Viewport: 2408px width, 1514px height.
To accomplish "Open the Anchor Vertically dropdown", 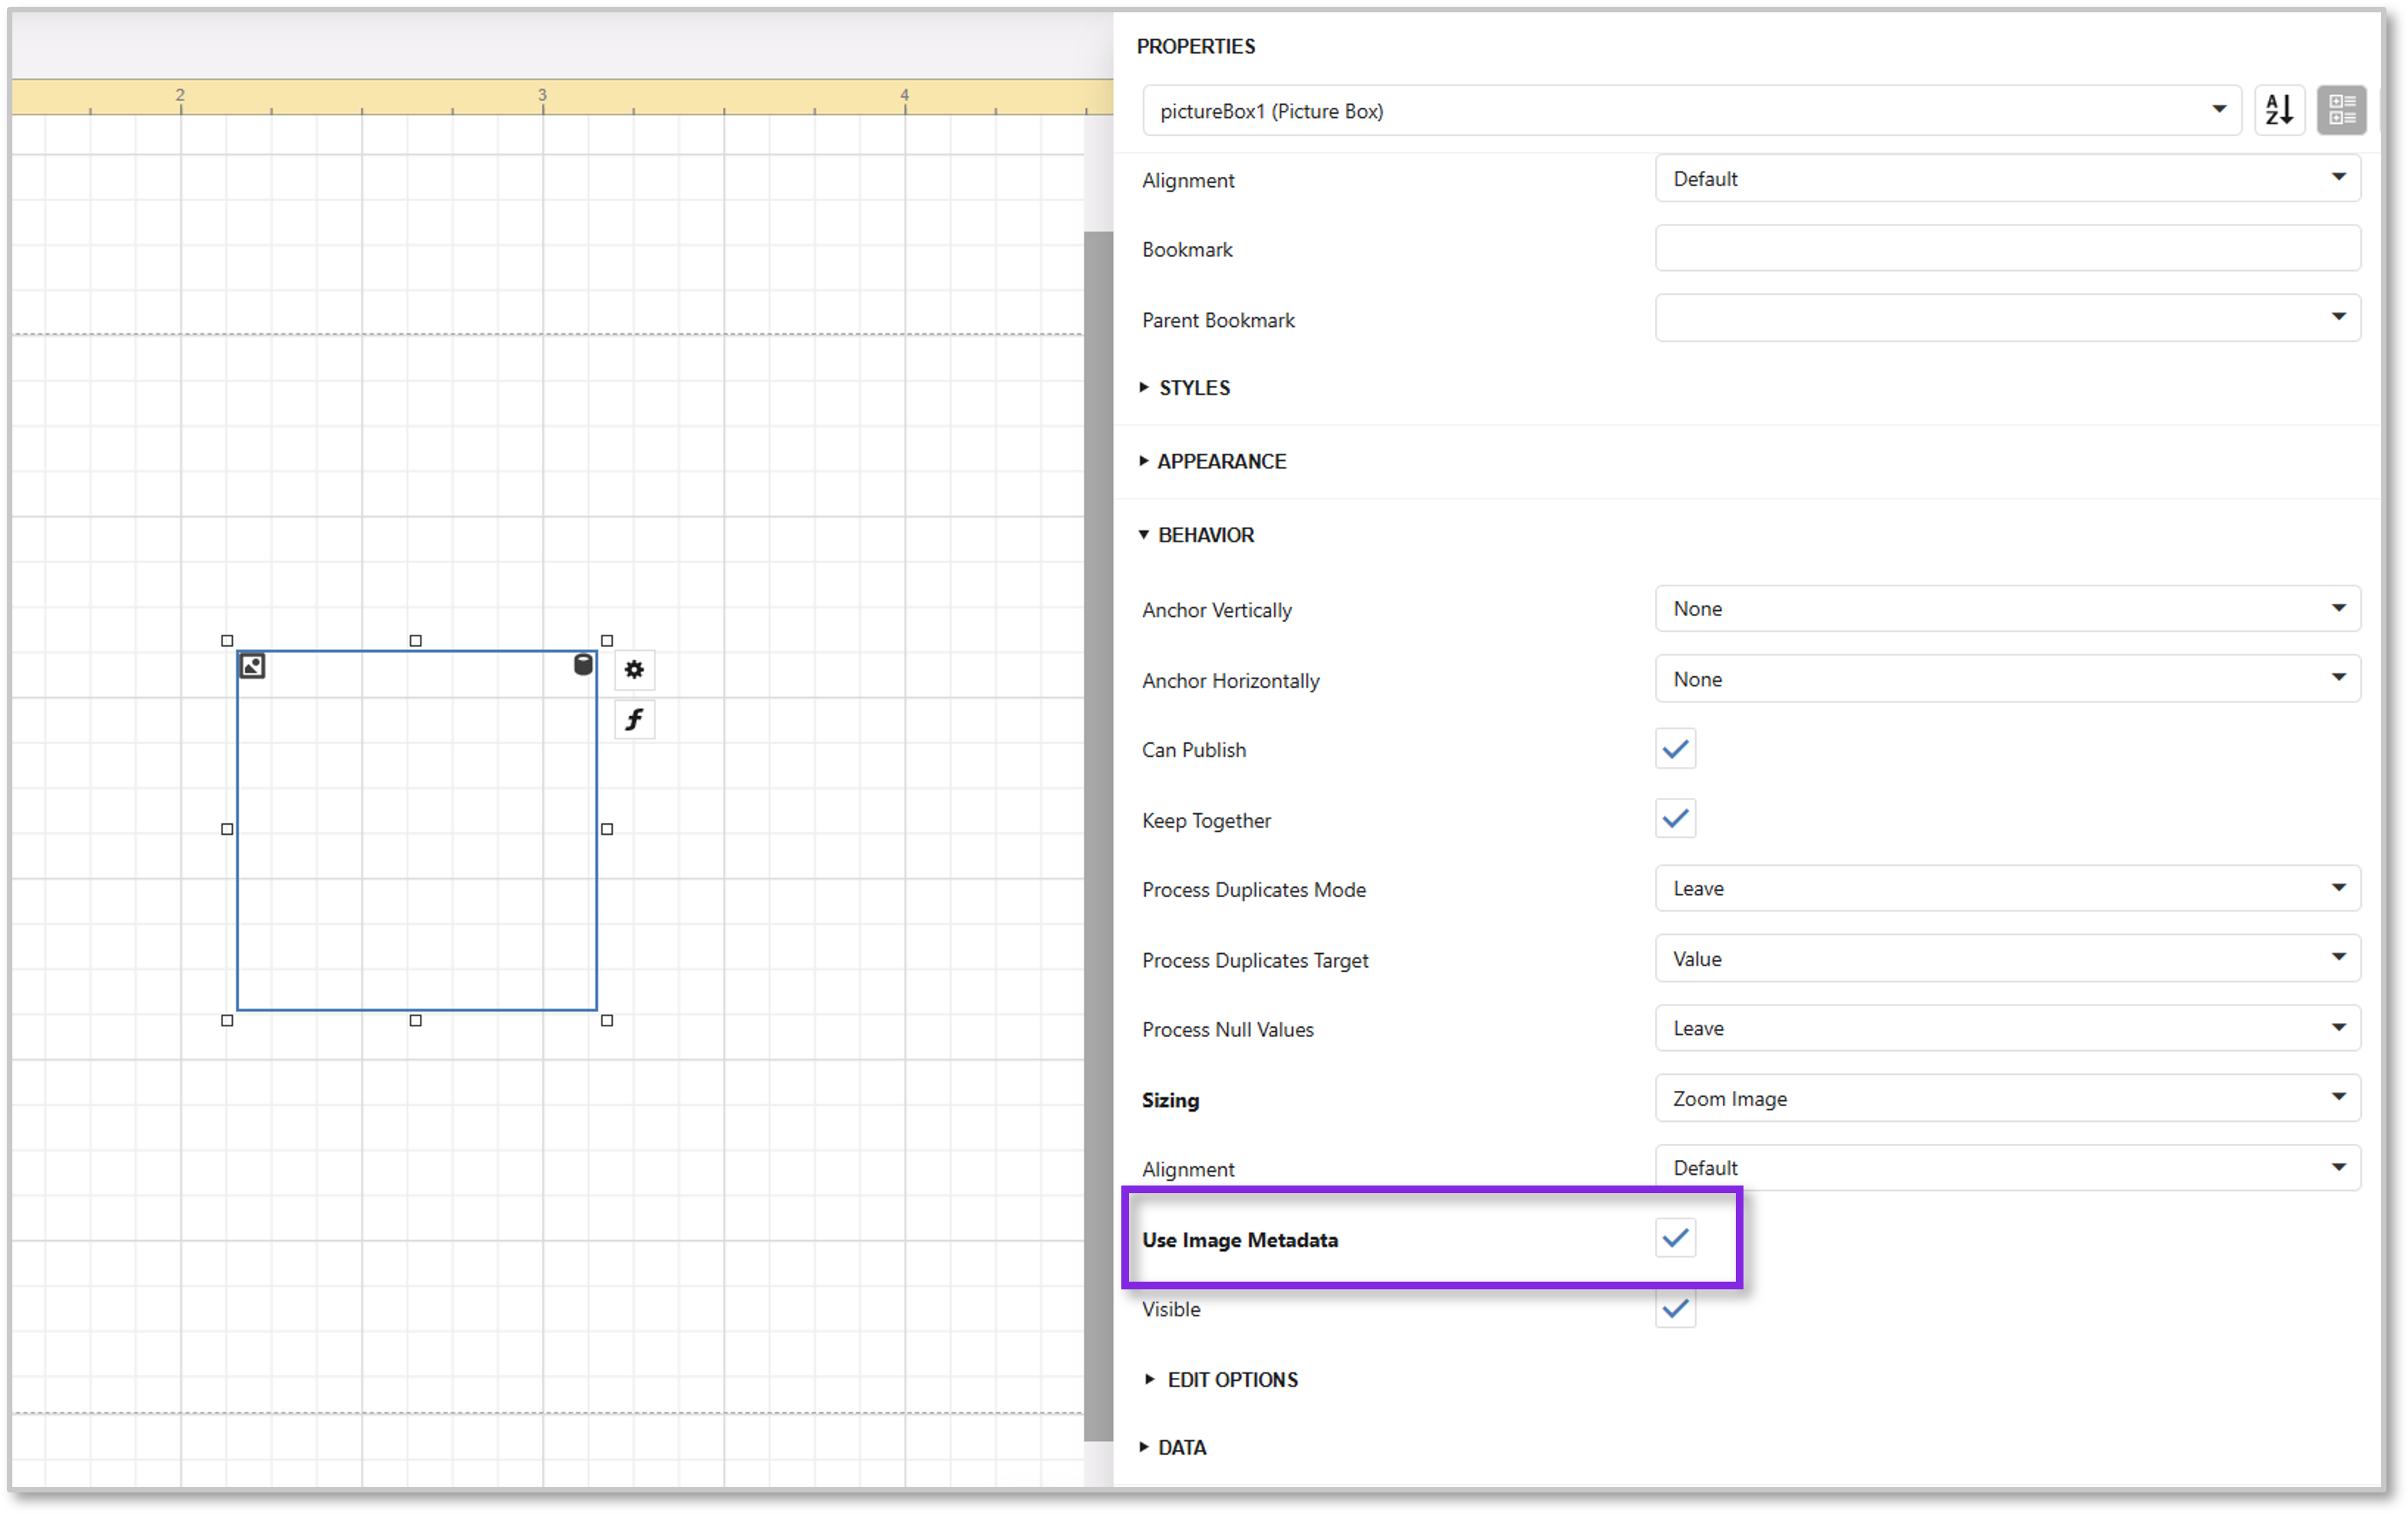I will 2007,609.
